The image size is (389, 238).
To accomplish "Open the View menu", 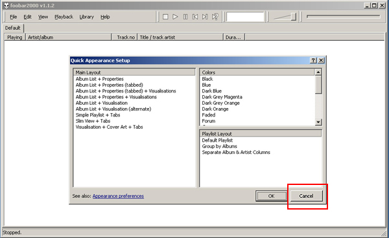I will (x=43, y=17).
